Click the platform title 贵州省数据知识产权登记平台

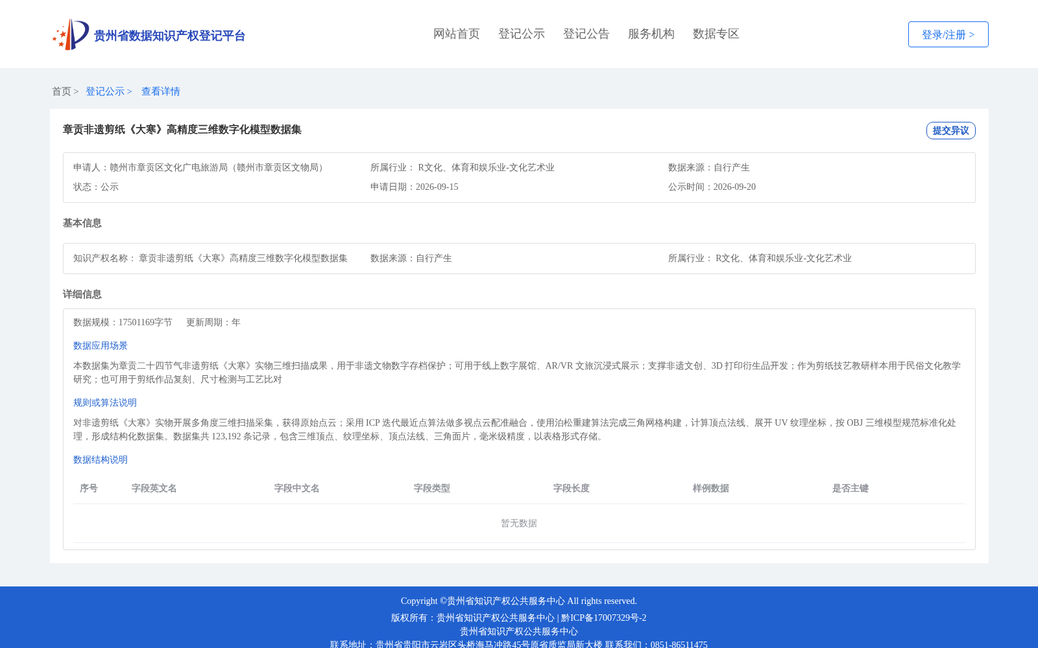coord(169,36)
